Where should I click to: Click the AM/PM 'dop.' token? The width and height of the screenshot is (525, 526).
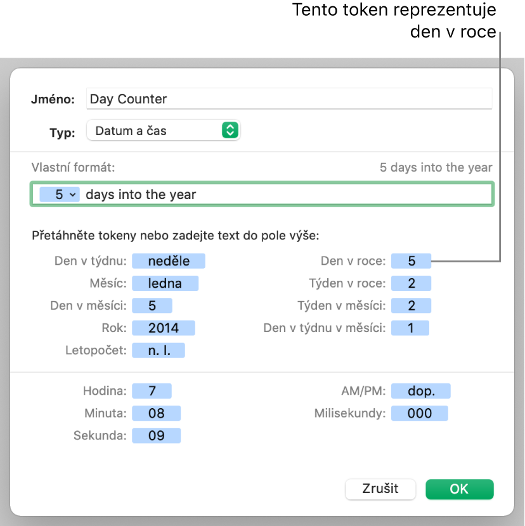point(421,391)
